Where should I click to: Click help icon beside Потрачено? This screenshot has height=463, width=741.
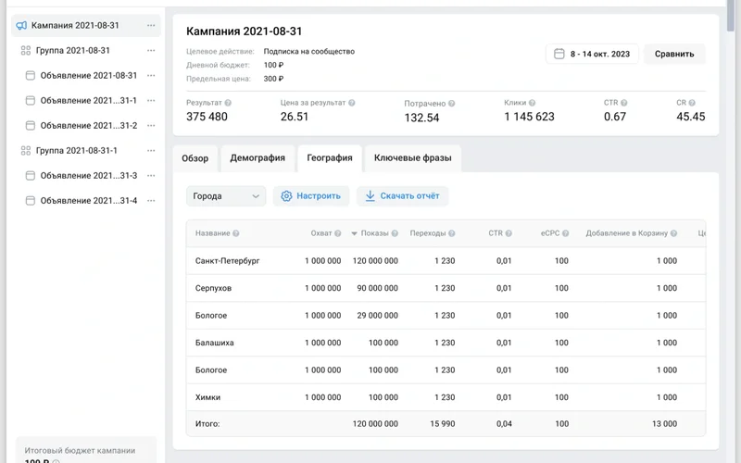[451, 104]
